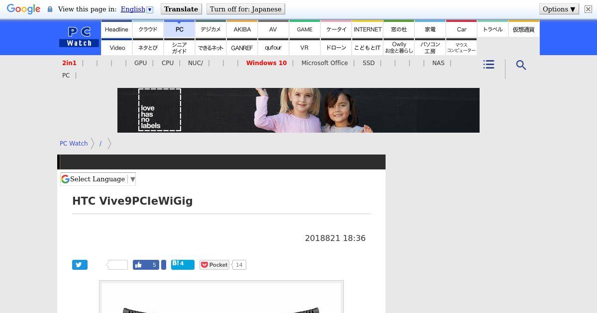
Task: Open the クラウド tab
Action: tap(148, 29)
